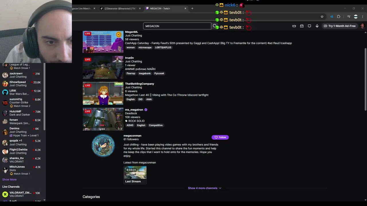
Task: Click the Русский tag
Action: [159, 74]
